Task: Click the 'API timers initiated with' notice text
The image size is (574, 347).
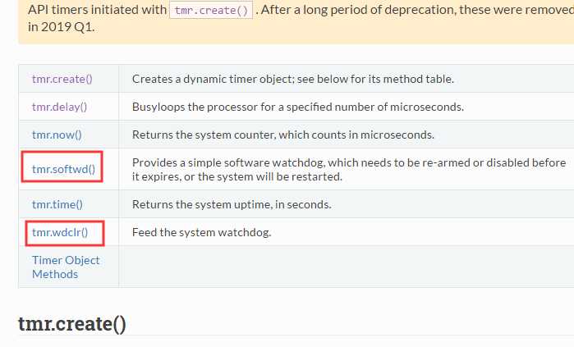Action: (x=98, y=10)
